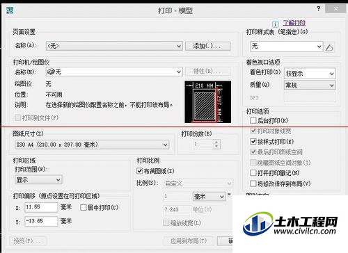348x253 pixels.
Task: Enable the 将修改保存到布局(V) checkbox
Action: 253,183
